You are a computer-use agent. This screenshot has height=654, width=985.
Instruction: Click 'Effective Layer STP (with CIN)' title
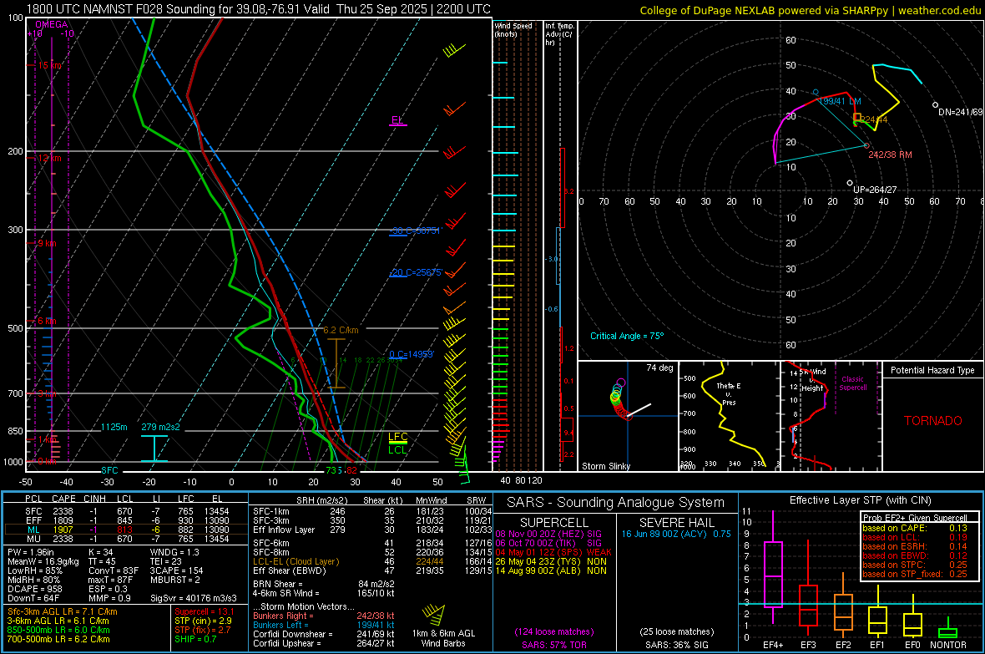[860, 500]
